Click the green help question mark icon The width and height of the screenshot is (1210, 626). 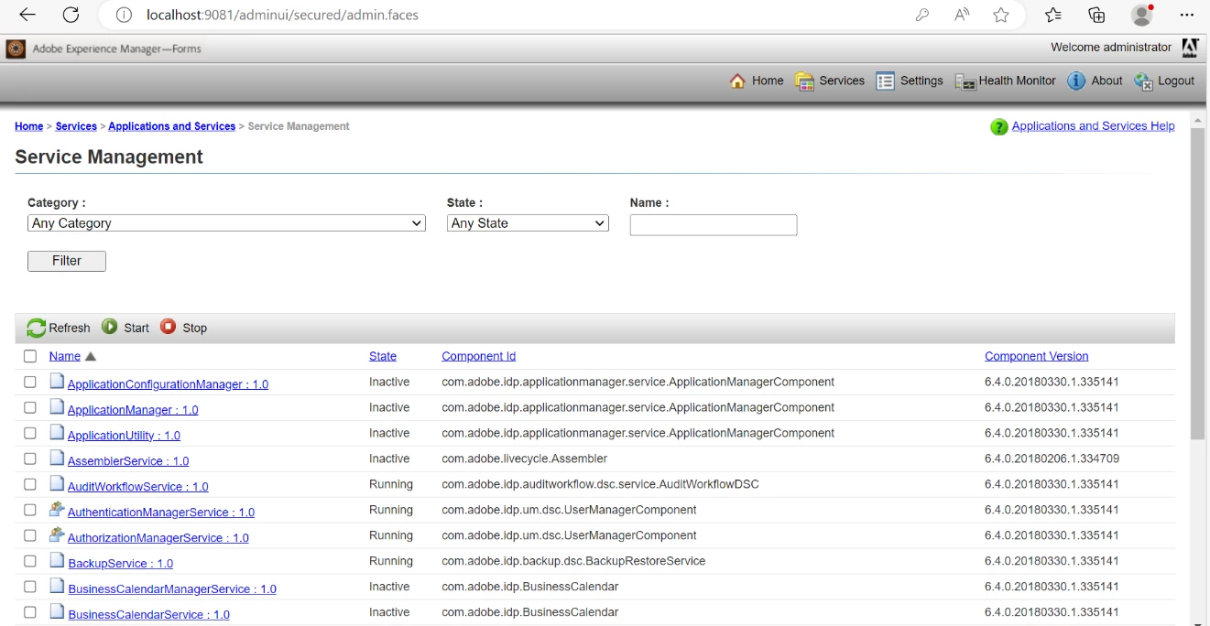999,127
